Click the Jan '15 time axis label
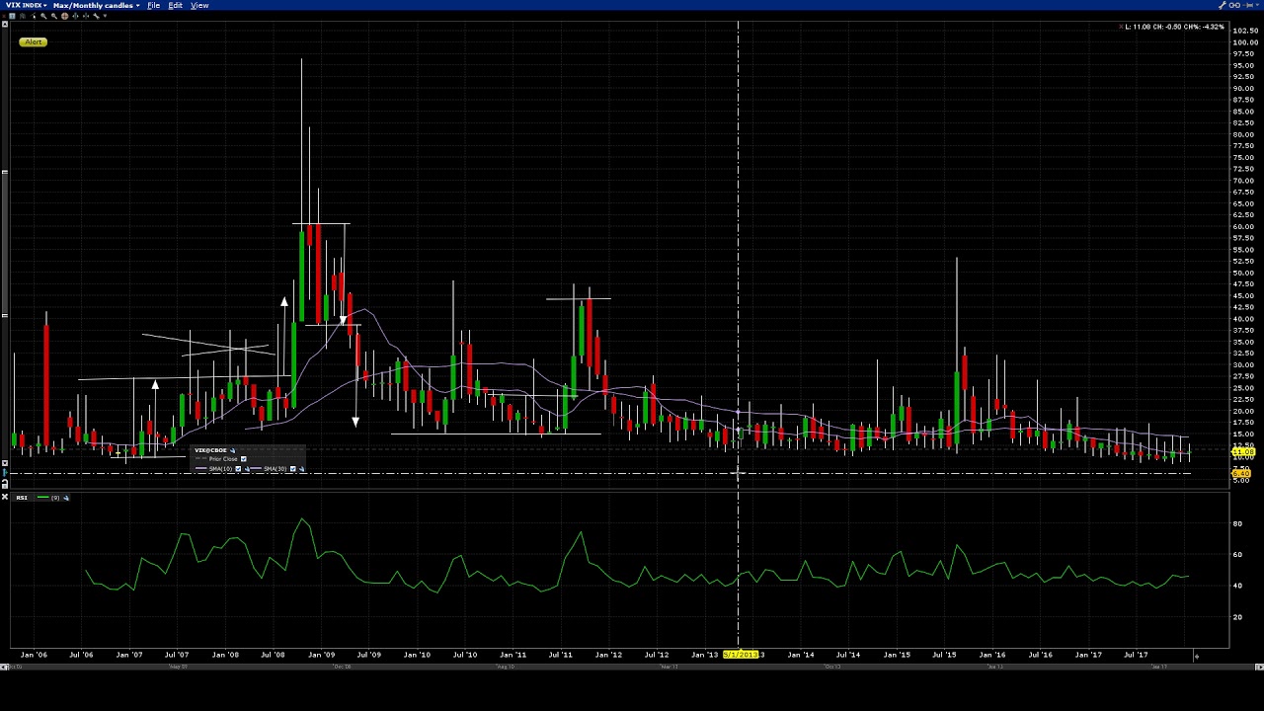The image size is (1264, 711). (897, 655)
